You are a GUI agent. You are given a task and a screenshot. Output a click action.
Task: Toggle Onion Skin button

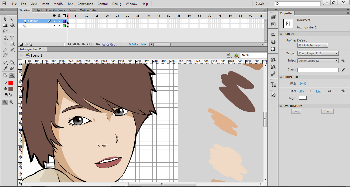(104, 44)
